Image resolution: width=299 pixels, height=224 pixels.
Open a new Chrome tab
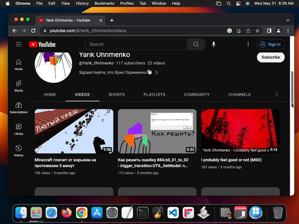point(112,20)
